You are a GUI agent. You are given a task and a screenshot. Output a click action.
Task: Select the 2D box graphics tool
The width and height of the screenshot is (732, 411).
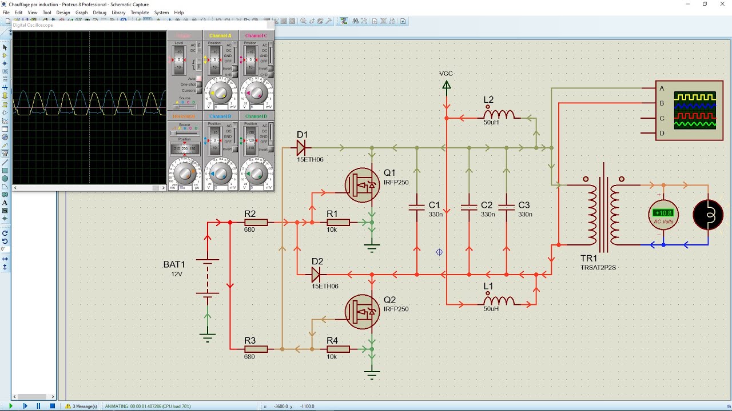[x=5, y=170]
